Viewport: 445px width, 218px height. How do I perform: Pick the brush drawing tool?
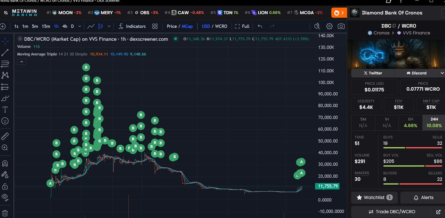[5, 98]
